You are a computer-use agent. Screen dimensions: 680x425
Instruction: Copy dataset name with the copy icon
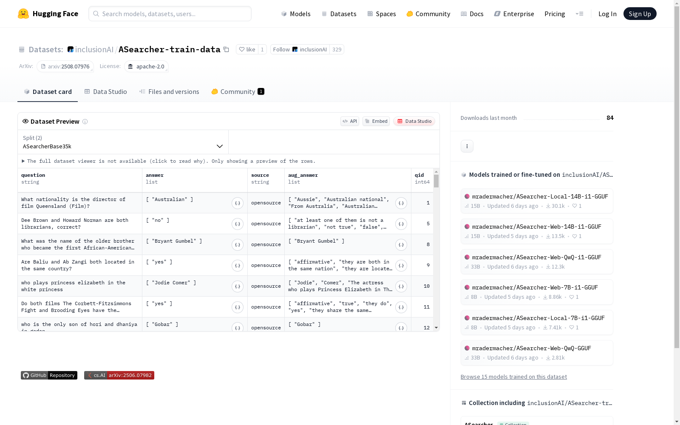tap(226, 50)
